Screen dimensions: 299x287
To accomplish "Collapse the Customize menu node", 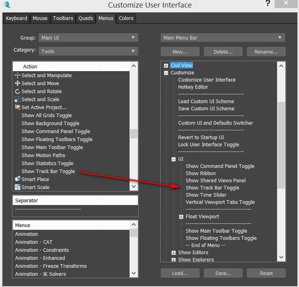I will [x=166, y=73].
